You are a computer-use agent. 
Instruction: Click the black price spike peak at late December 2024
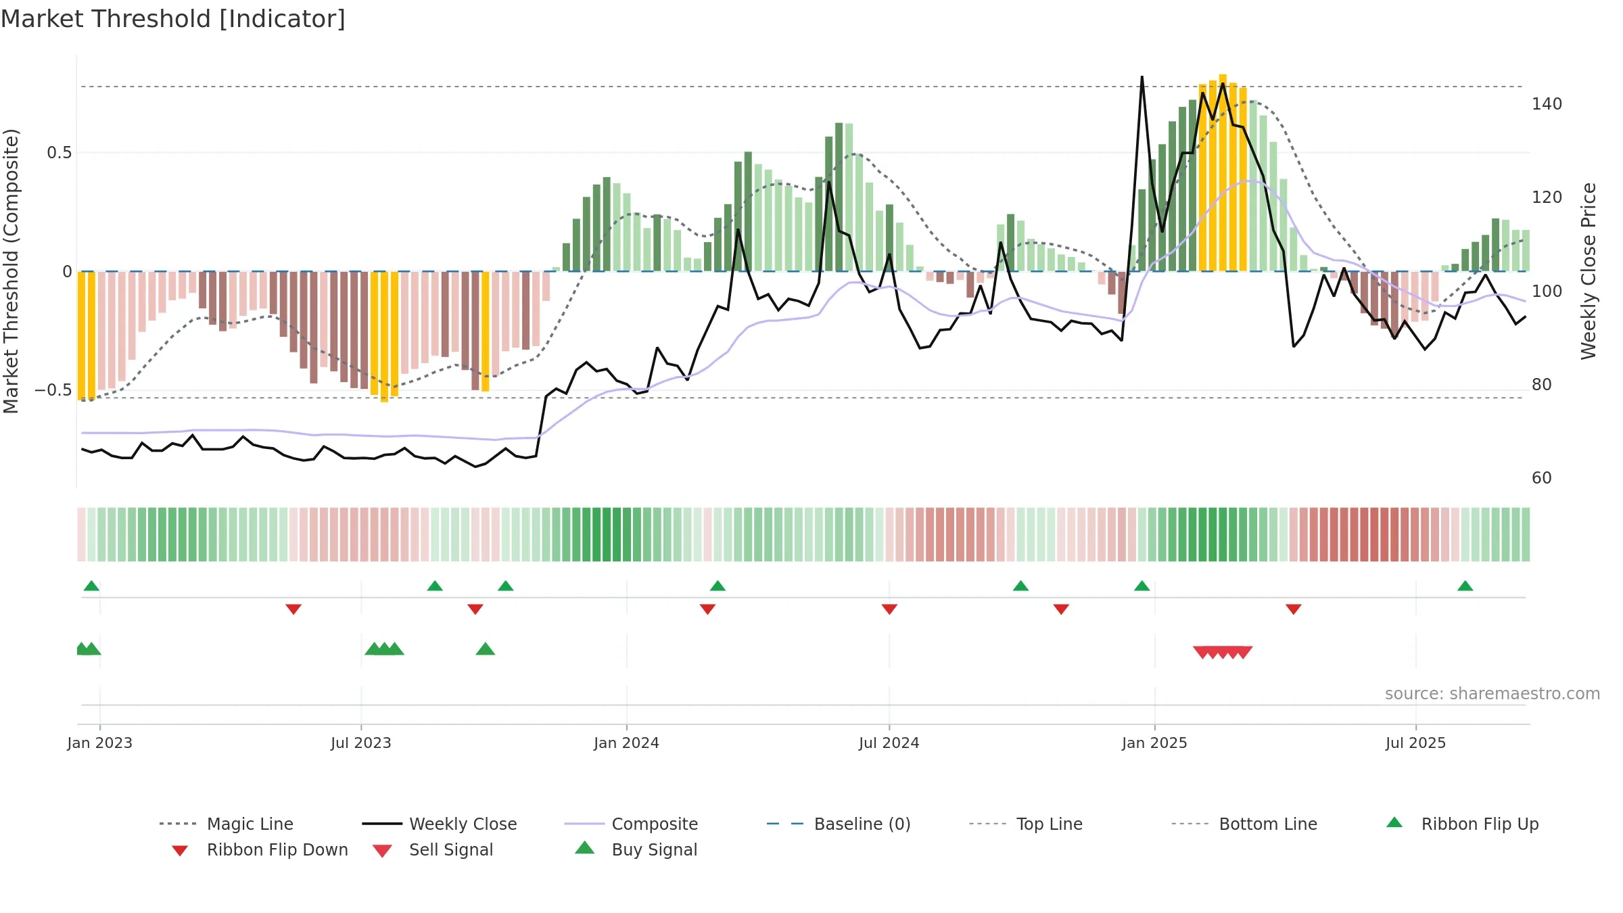click(1142, 77)
